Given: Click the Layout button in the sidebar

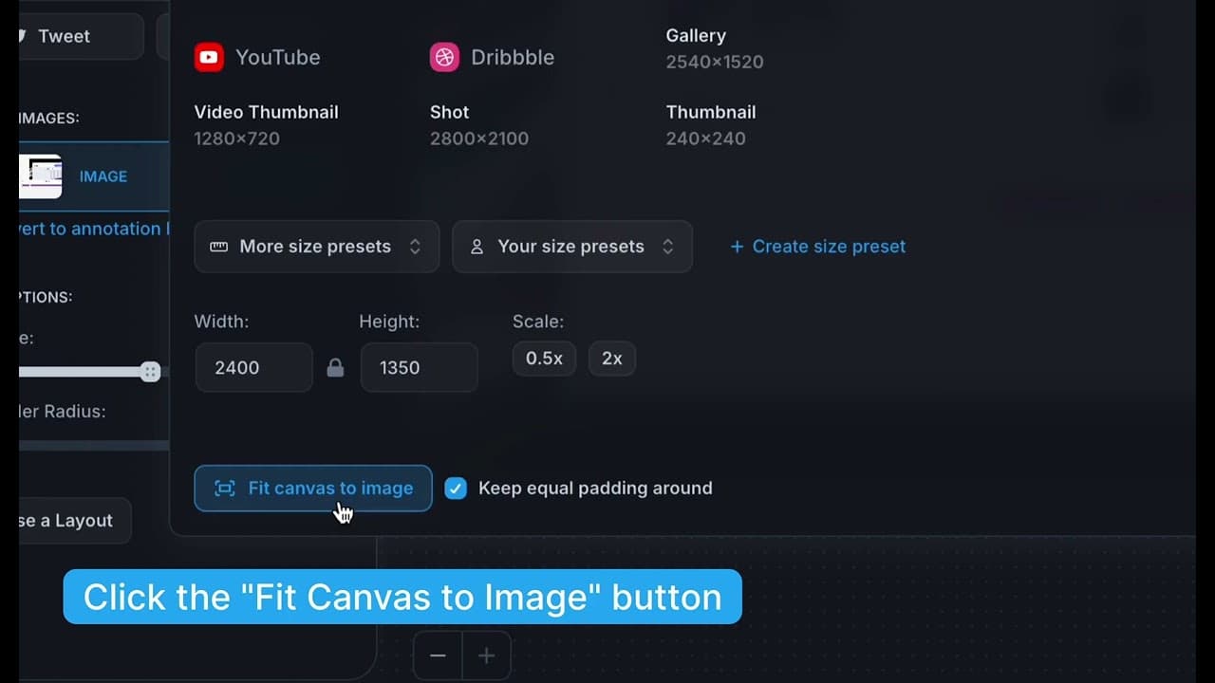Looking at the screenshot, I should click(75, 521).
